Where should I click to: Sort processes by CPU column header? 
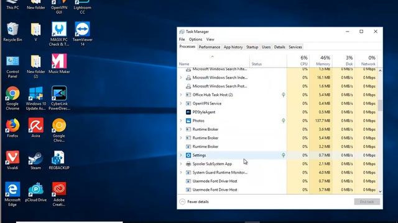click(298, 61)
